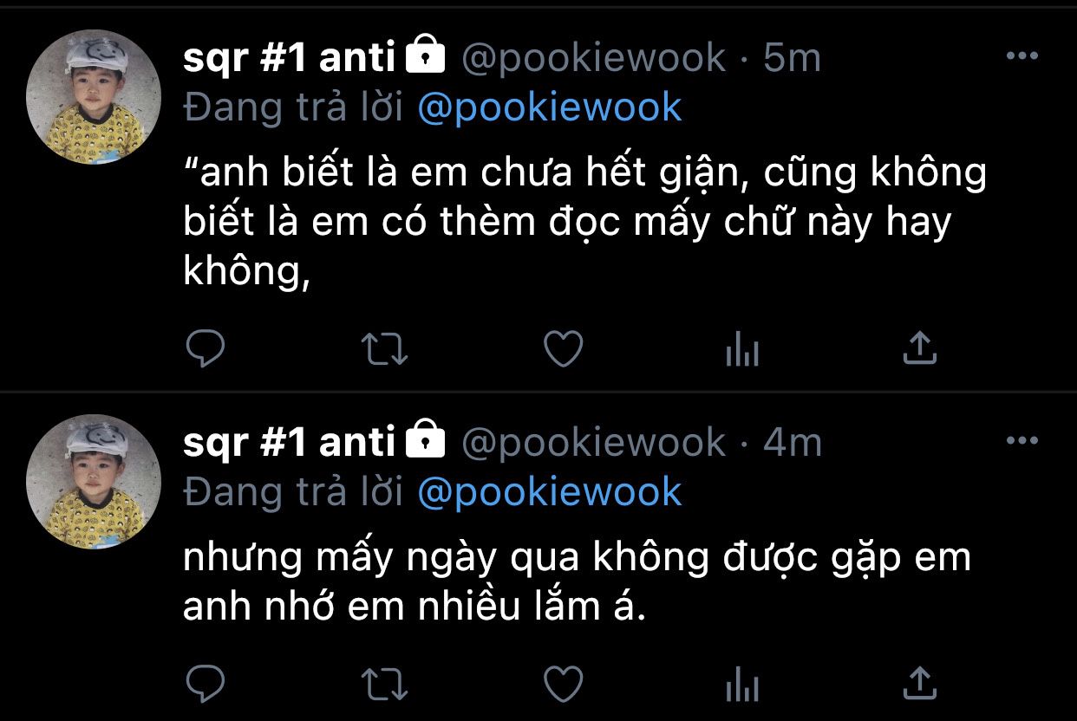Open the profile picture on the first tweet

94,97
